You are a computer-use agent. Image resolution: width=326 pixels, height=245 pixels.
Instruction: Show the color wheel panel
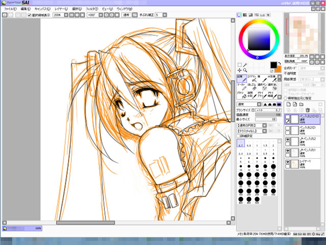tap(239, 15)
